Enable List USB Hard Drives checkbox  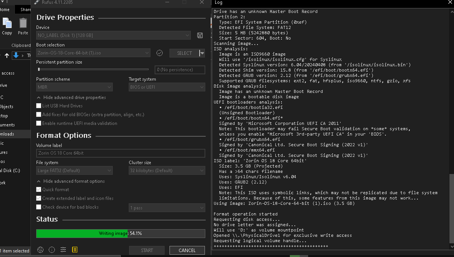(38, 106)
